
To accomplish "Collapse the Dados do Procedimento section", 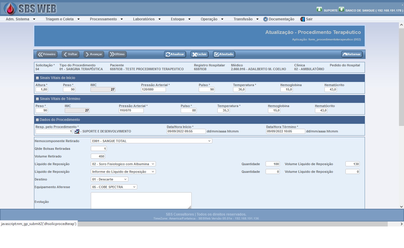I will coord(37,120).
